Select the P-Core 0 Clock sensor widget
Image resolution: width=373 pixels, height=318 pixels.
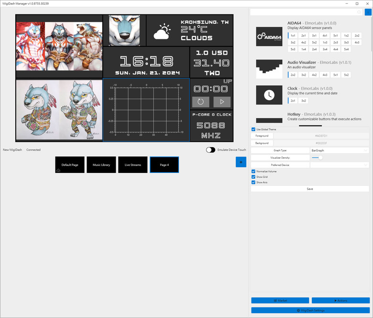tap(211, 126)
